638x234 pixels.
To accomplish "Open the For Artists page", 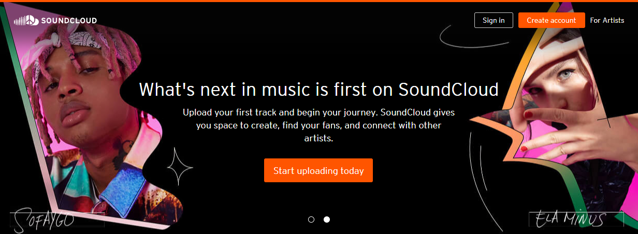I will pos(607,20).
